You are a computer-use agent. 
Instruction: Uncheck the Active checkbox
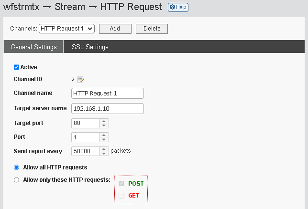[16, 67]
